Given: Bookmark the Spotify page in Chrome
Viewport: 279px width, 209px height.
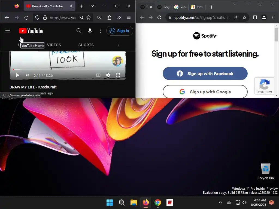Looking at the screenshot, I should 244,17.
